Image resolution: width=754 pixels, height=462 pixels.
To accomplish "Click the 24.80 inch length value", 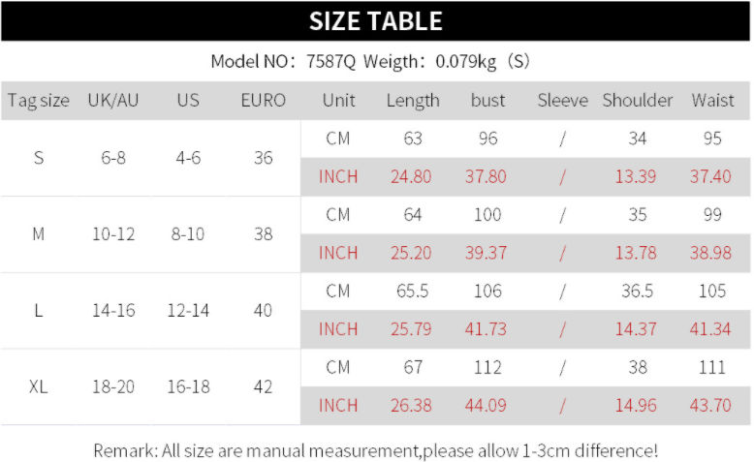I will pos(411,176).
